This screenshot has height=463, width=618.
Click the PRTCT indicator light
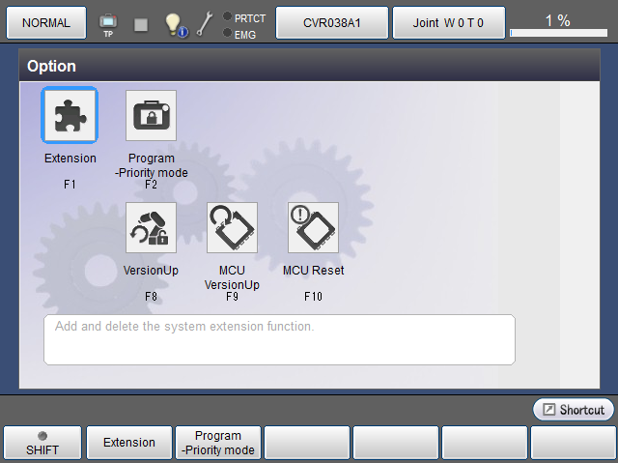tap(227, 17)
